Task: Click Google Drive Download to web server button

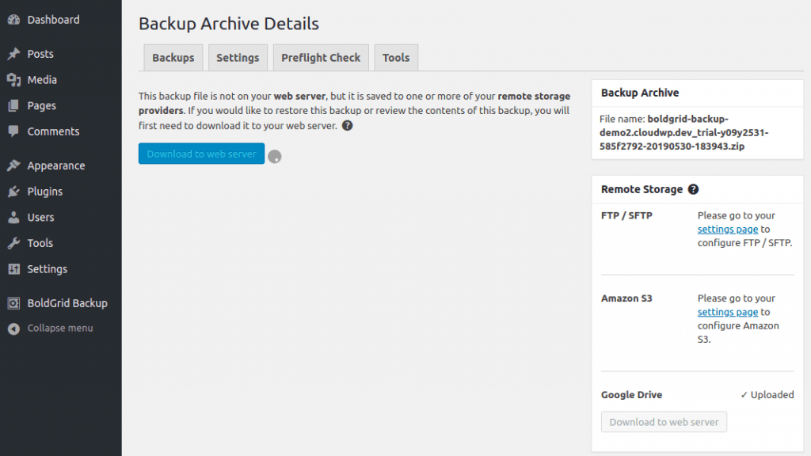Action: 664,422
